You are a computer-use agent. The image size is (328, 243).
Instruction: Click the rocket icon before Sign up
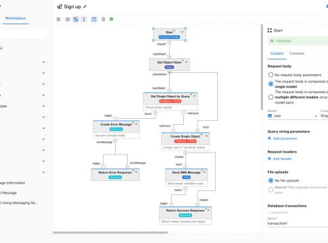[x=60, y=7]
